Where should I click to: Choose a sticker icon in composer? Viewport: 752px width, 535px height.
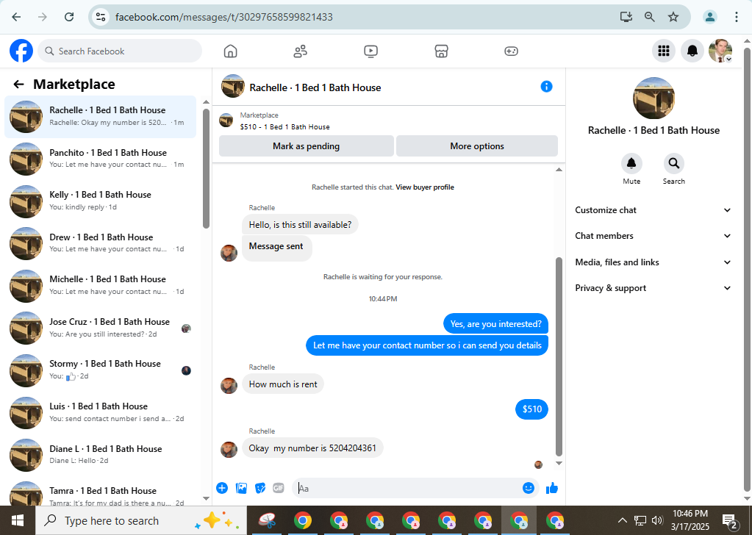tap(260, 488)
